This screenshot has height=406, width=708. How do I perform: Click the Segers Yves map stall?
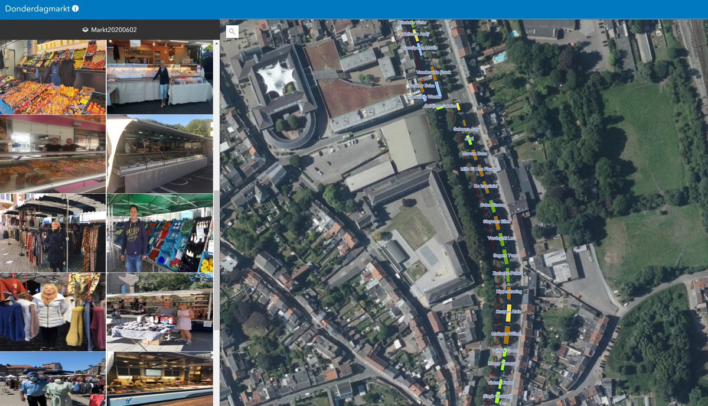tap(505, 255)
